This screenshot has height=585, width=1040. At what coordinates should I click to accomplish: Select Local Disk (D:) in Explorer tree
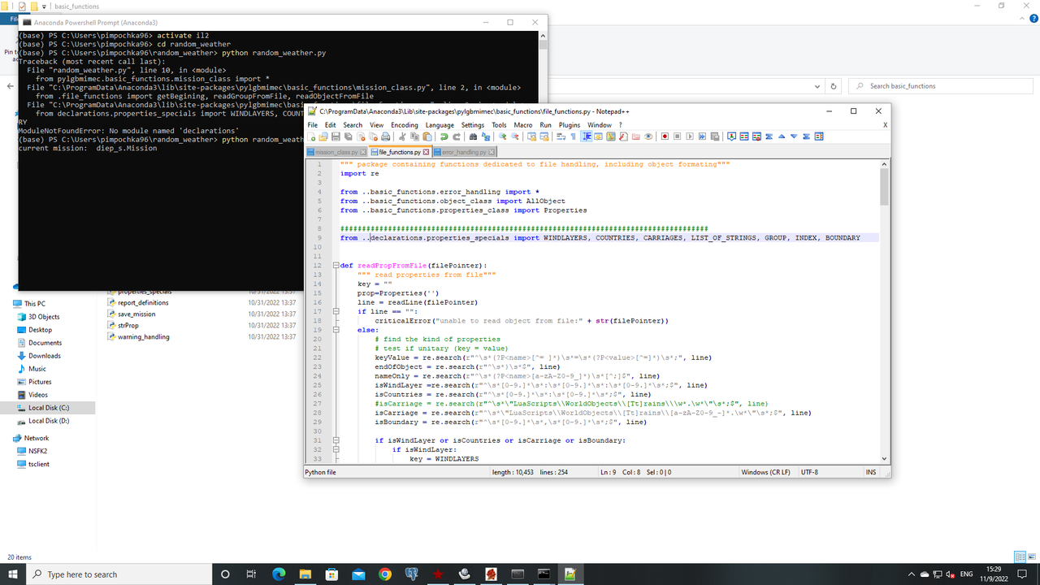tap(49, 421)
